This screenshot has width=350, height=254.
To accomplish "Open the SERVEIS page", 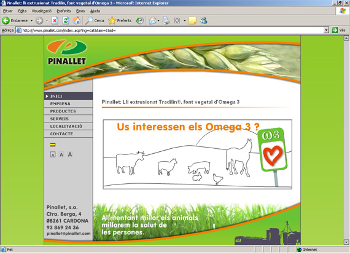I will click(68, 119).
